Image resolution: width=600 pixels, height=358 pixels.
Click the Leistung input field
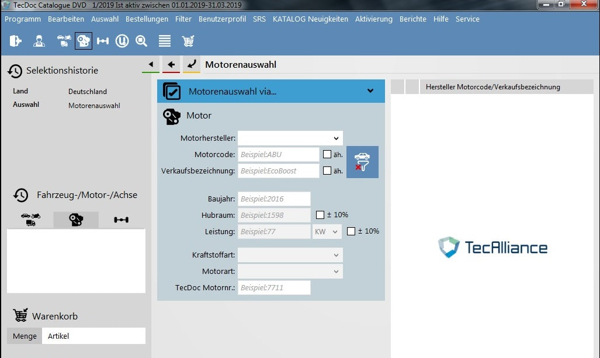click(x=274, y=231)
